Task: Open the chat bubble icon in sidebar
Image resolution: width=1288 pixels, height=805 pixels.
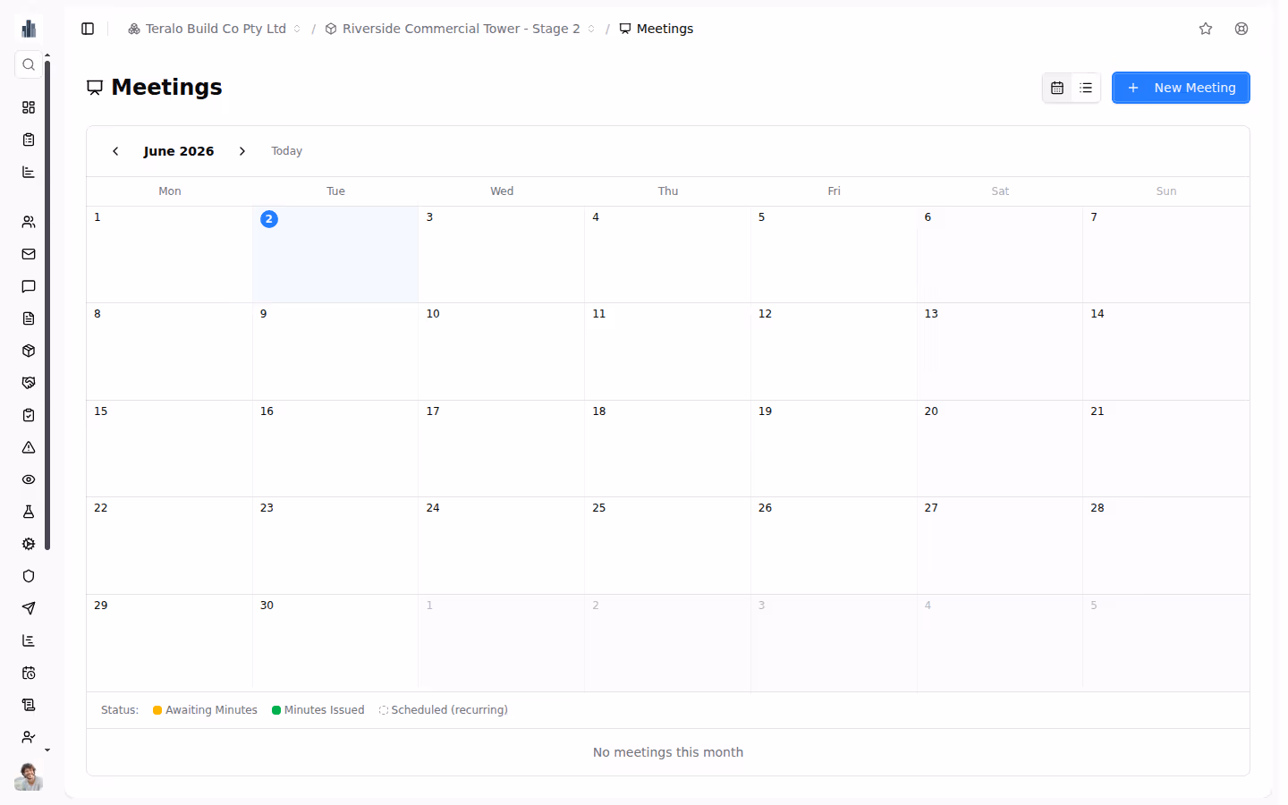Action: pyautogui.click(x=29, y=286)
